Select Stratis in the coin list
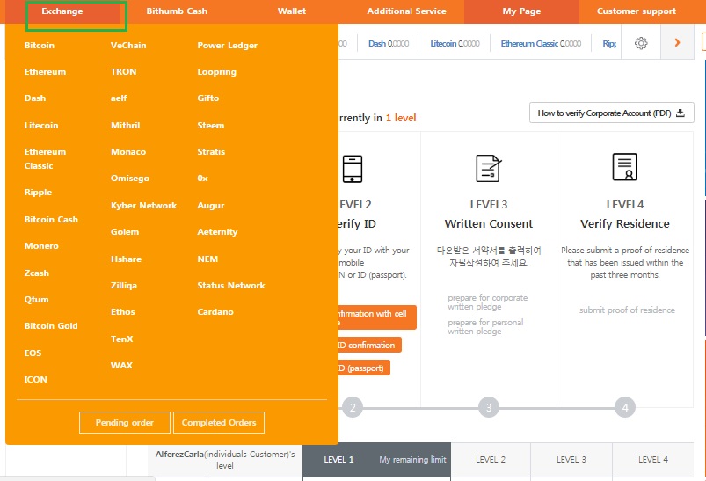 pos(211,152)
